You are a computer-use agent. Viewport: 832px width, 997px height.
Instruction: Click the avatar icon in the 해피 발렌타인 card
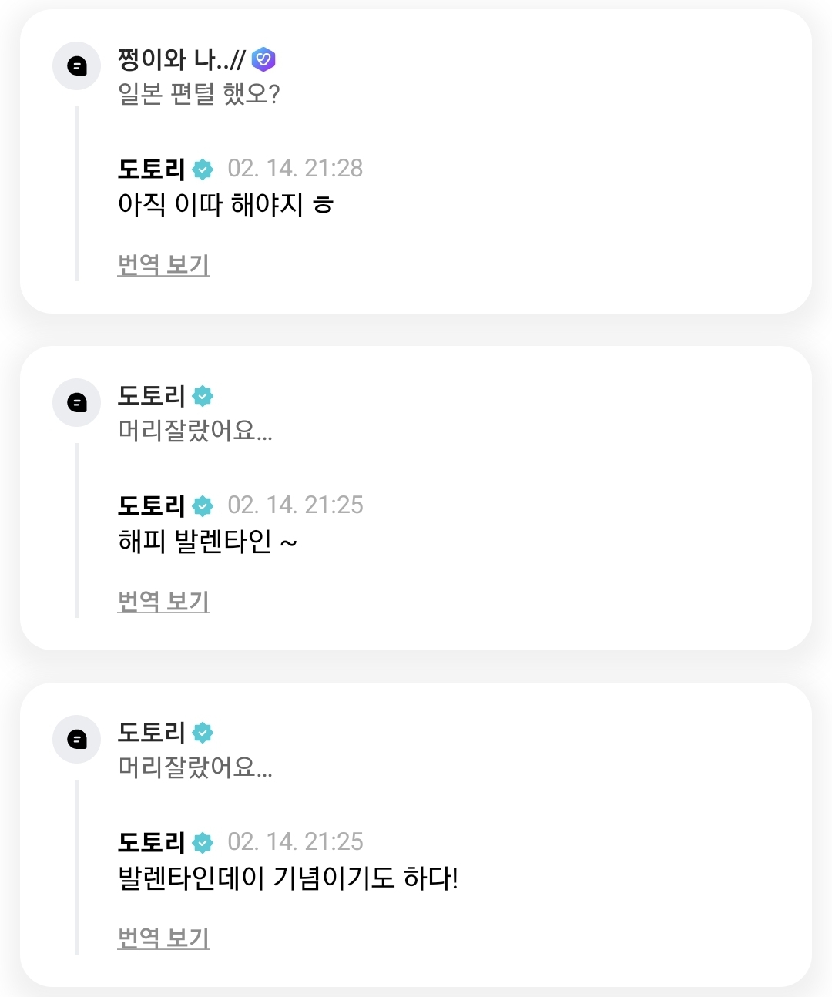76,402
